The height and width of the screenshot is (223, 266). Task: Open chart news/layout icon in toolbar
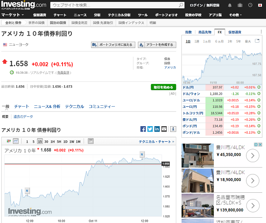coord(90,141)
